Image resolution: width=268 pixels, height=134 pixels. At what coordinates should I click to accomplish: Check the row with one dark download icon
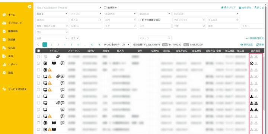point(38,96)
